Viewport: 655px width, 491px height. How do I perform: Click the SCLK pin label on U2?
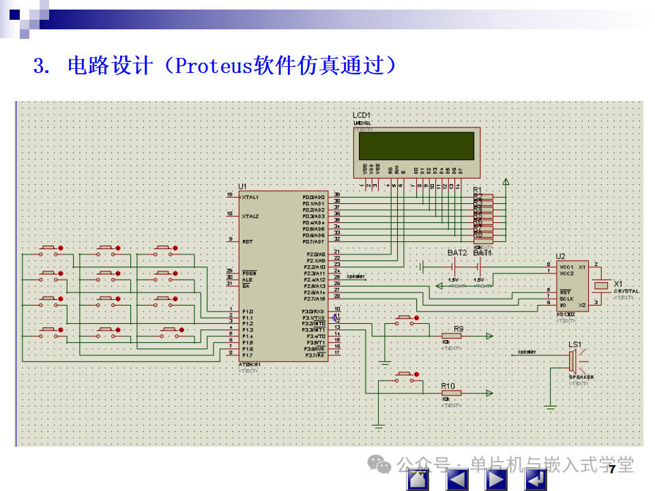[567, 299]
